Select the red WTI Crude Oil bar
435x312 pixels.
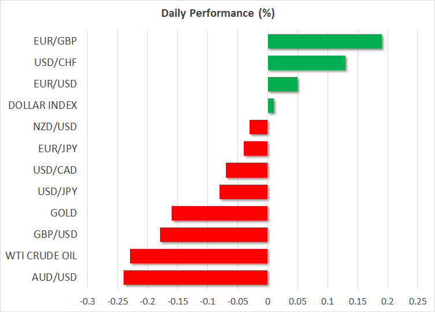click(199, 256)
